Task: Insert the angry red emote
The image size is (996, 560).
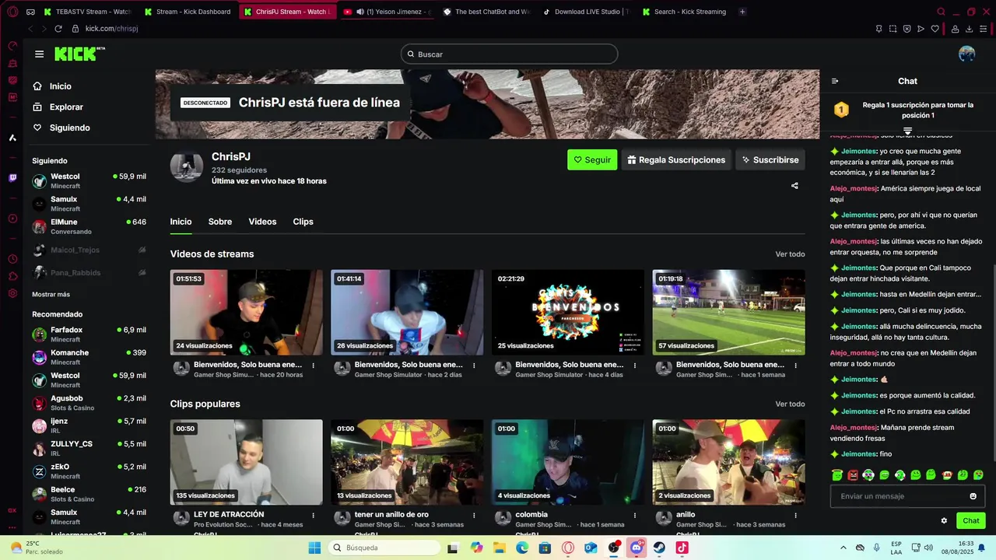Action: [853, 474]
